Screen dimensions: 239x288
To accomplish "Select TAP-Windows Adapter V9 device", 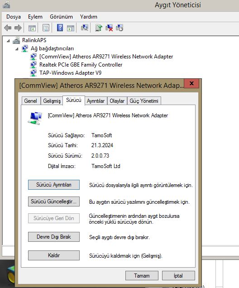I will pos(70,73).
